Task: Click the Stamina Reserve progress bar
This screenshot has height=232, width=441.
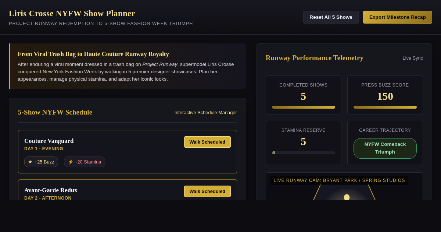Action: pos(304,153)
